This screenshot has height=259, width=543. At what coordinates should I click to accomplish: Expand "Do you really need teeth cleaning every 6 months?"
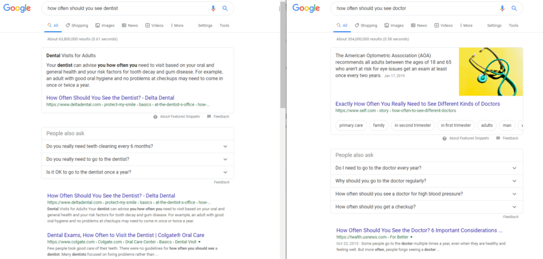pos(138,146)
